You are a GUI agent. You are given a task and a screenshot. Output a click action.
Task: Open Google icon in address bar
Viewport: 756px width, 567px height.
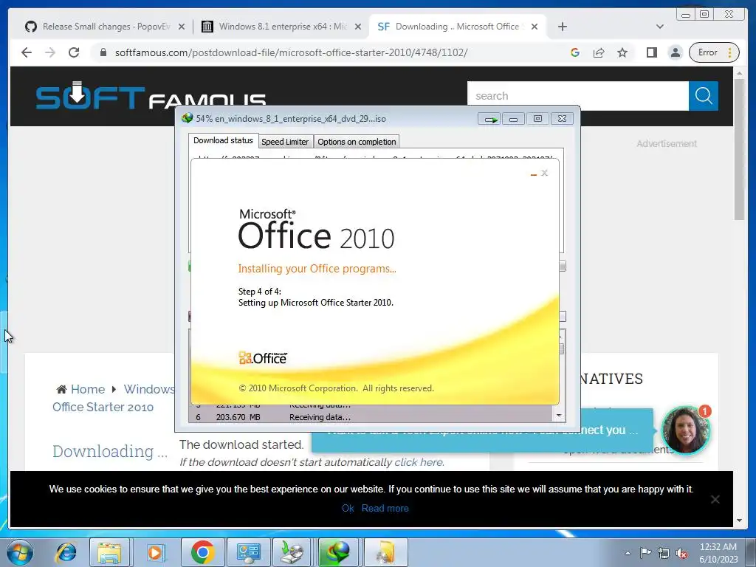(574, 52)
